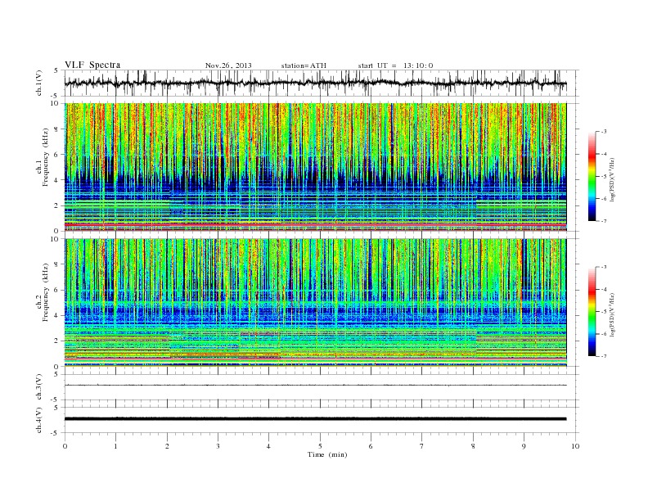Click the upper colorbar beside ch.1 spectrogram
648x501 pixels.
[592, 176]
